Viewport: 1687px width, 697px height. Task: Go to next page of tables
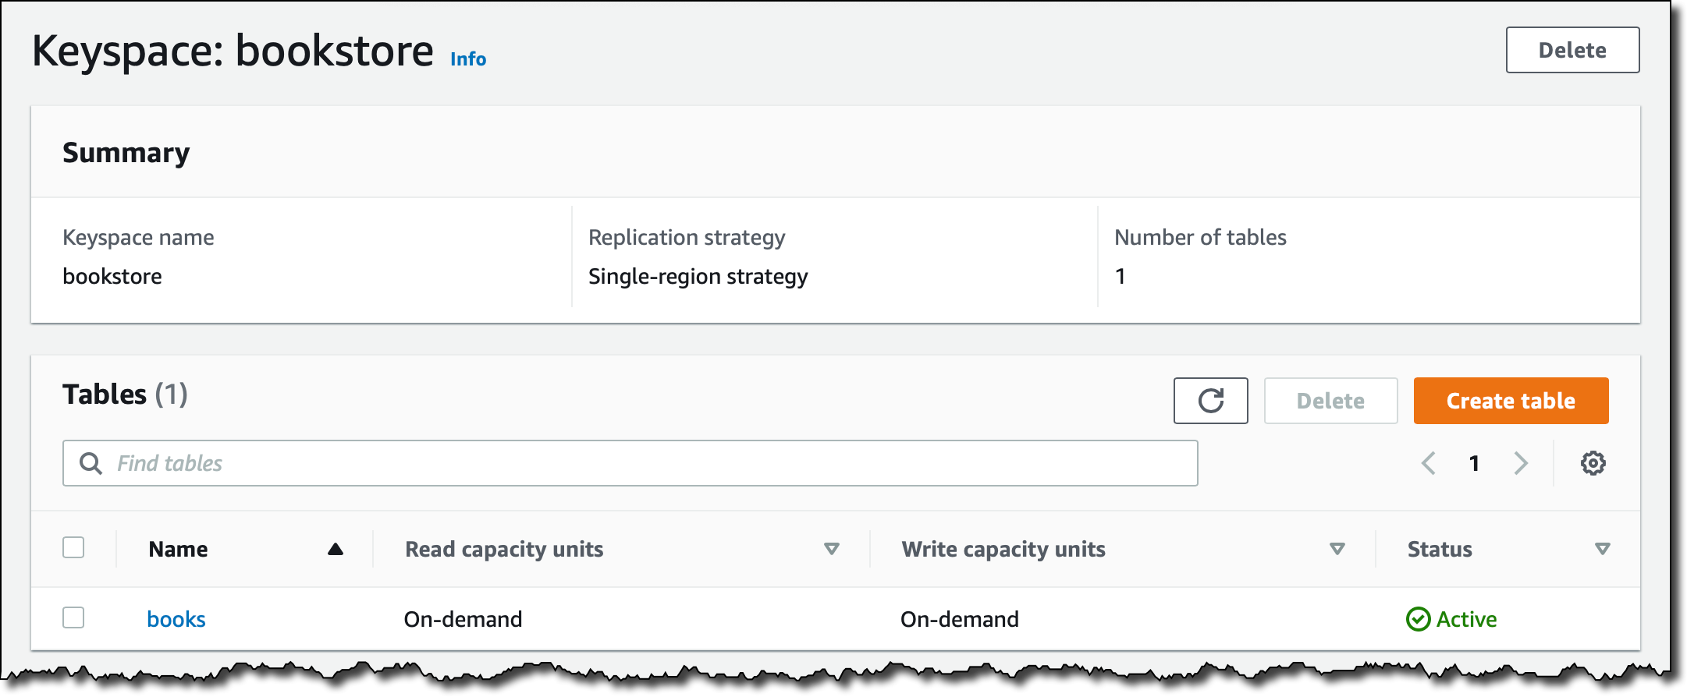tap(1521, 463)
